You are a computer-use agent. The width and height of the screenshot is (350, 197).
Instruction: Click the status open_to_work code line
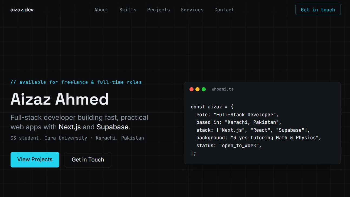tap(229, 146)
